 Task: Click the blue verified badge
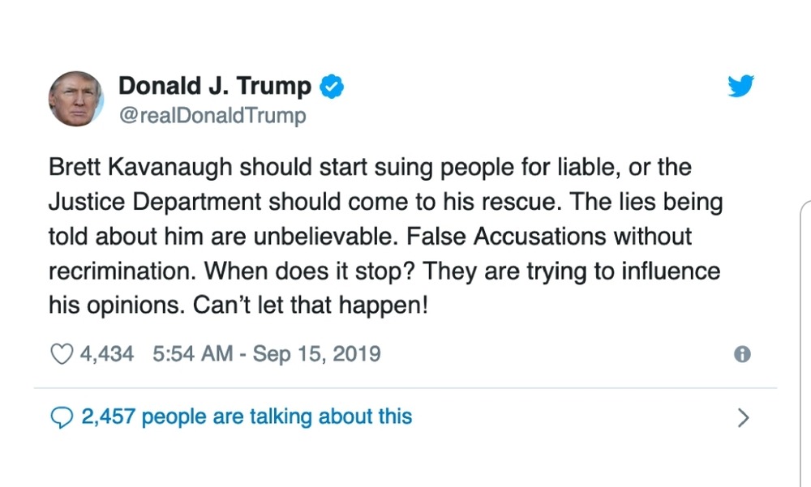click(332, 86)
